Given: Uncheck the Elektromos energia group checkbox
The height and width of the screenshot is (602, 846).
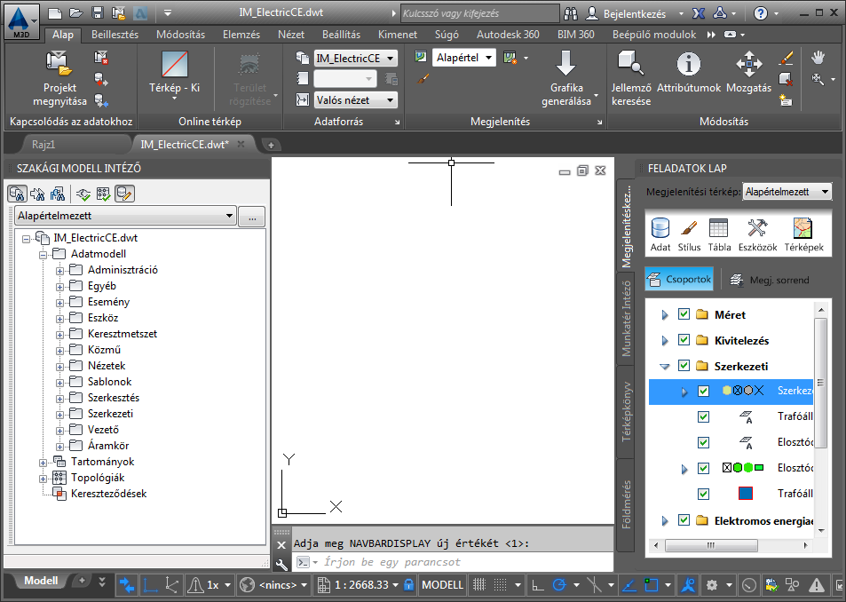Looking at the screenshot, I should tap(684, 520).
